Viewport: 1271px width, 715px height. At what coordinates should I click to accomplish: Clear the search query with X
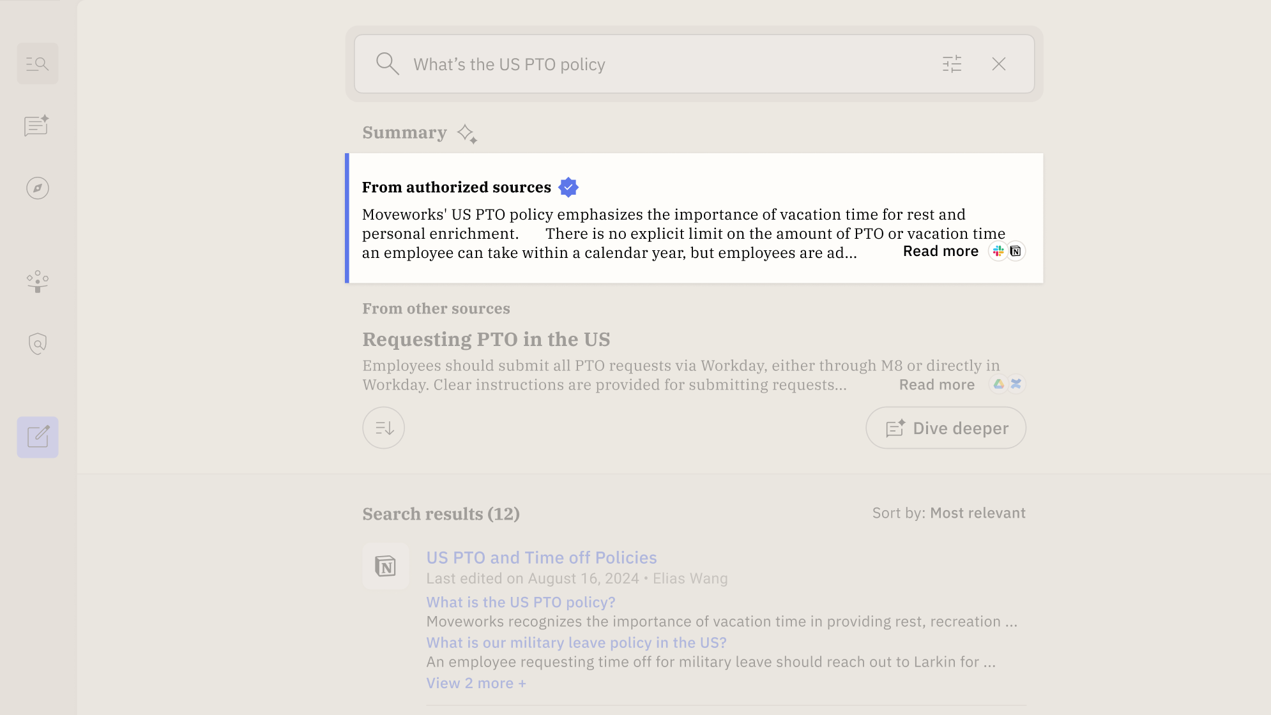[x=999, y=64]
